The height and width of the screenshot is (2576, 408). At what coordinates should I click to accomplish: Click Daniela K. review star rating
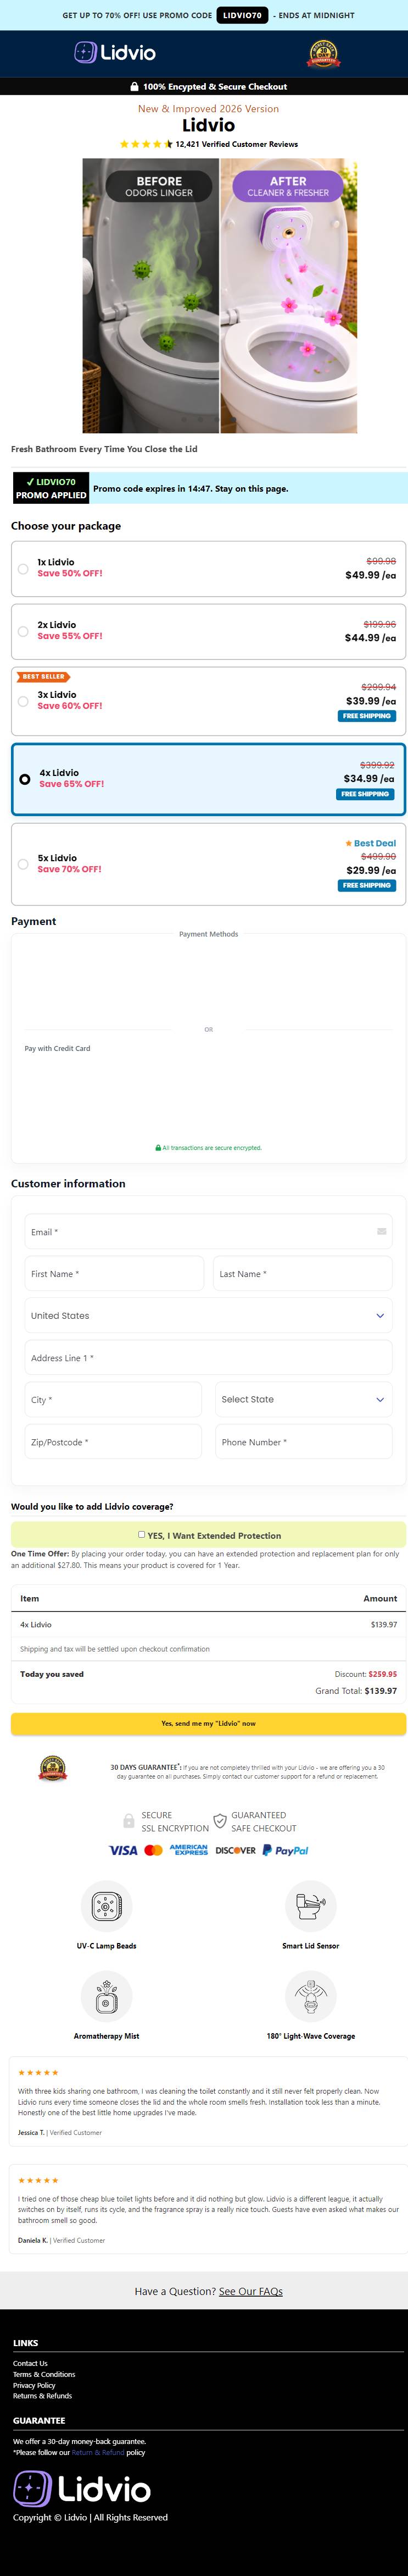(38, 2180)
